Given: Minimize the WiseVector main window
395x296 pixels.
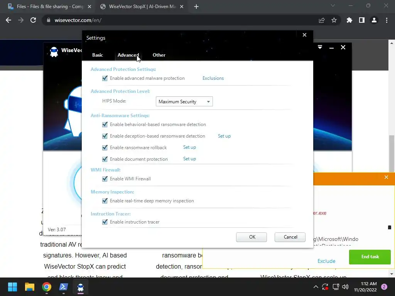Looking at the screenshot, I should coord(331,47).
